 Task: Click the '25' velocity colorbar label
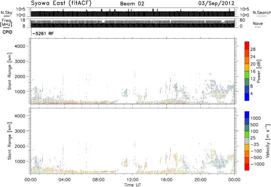(x=253, y=138)
